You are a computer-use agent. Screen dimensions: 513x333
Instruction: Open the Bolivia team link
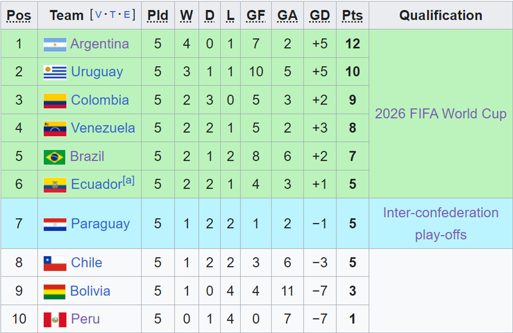90,291
